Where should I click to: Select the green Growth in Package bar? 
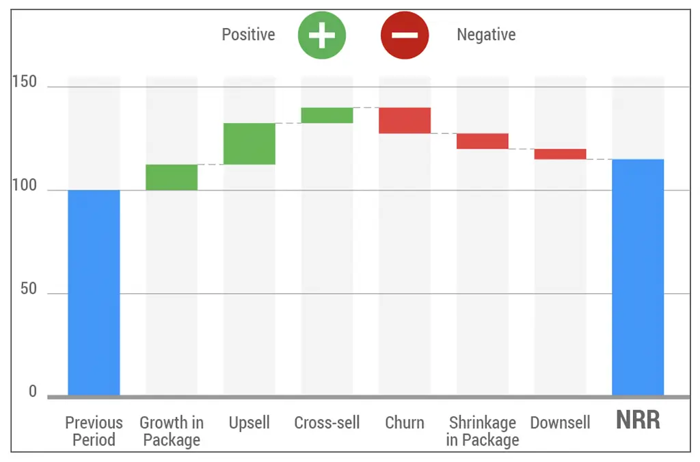point(172,177)
